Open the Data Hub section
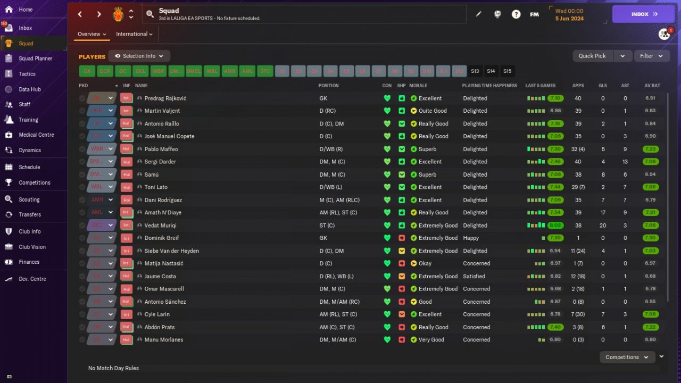The height and width of the screenshot is (383, 681). coord(30,89)
